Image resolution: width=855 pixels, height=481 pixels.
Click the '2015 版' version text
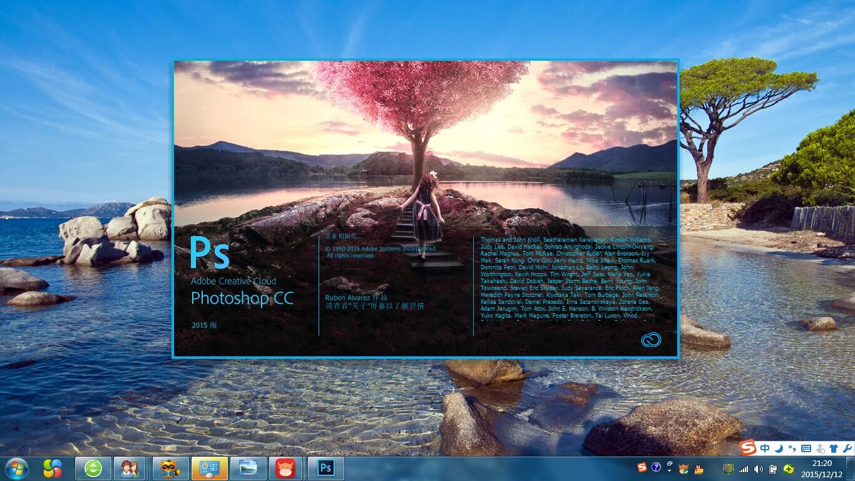(205, 325)
